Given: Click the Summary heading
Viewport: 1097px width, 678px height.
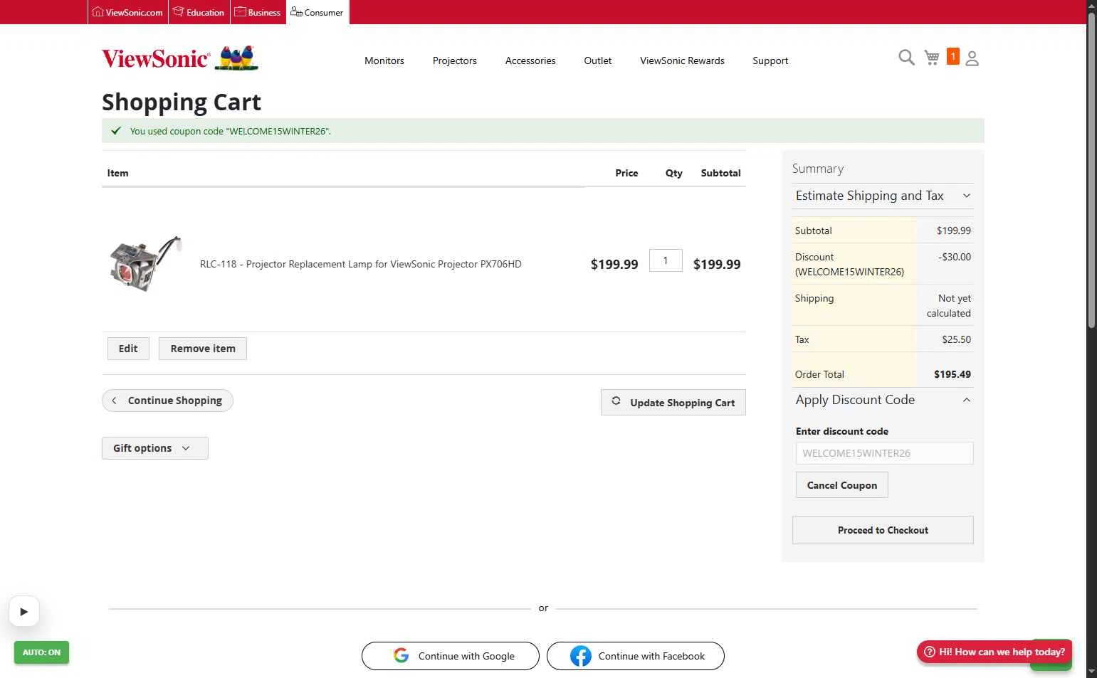Looking at the screenshot, I should [818, 169].
